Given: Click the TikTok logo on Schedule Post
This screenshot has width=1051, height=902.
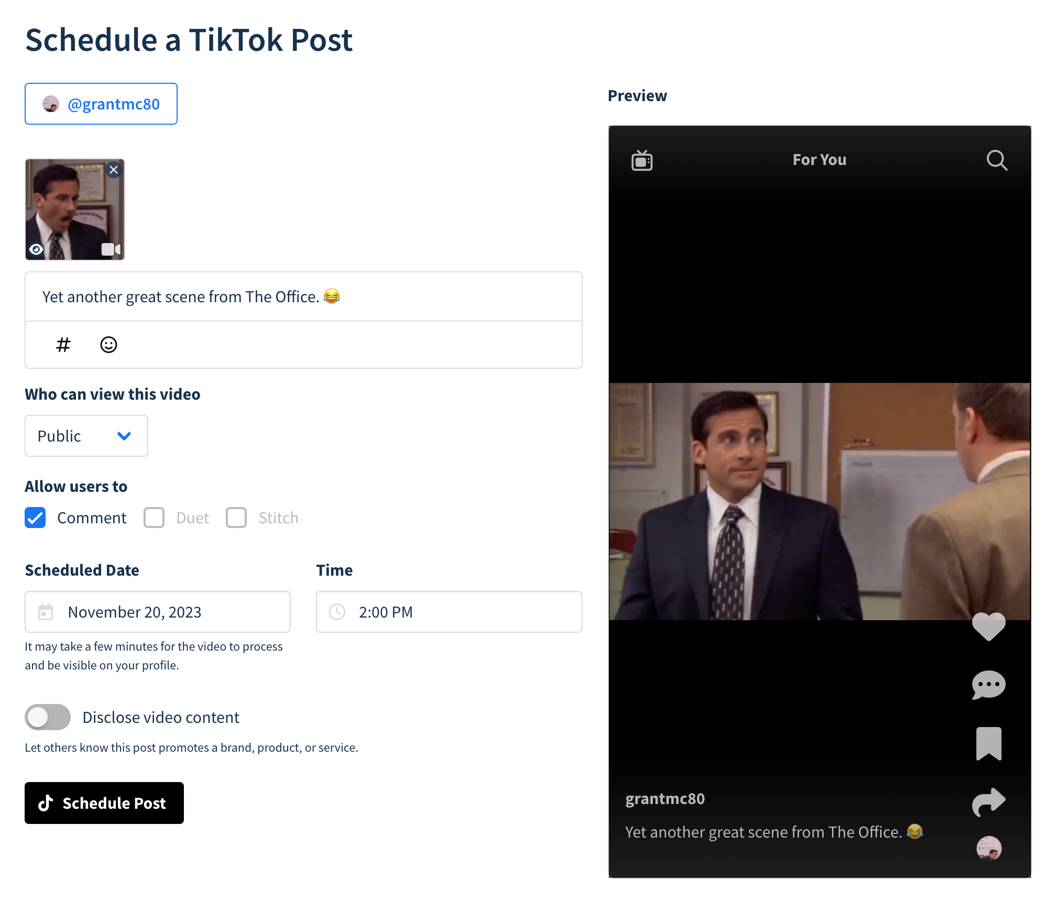Looking at the screenshot, I should coord(46,803).
